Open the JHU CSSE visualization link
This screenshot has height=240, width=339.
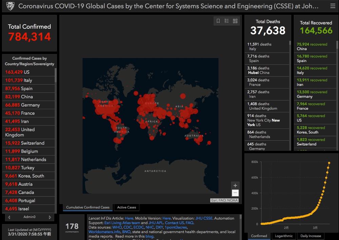click(x=204, y=218)
